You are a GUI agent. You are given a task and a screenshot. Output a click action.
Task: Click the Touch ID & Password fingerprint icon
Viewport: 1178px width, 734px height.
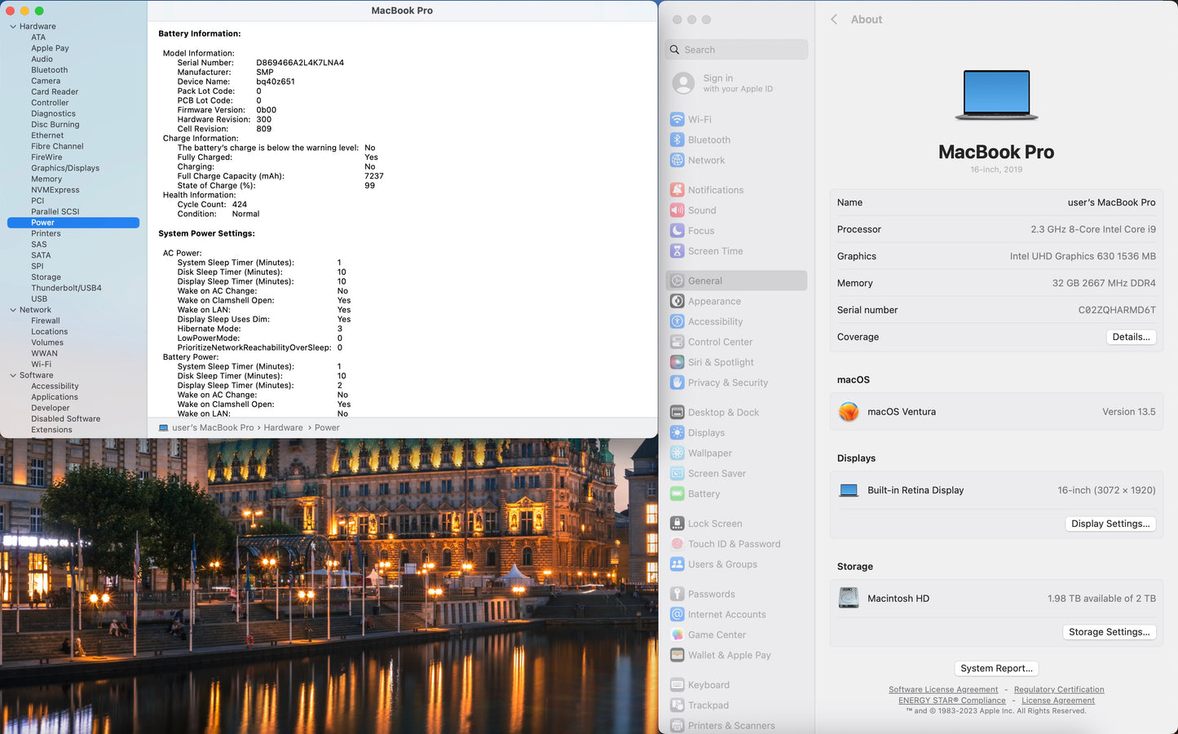pyautogui.click(x=677, y=544)
